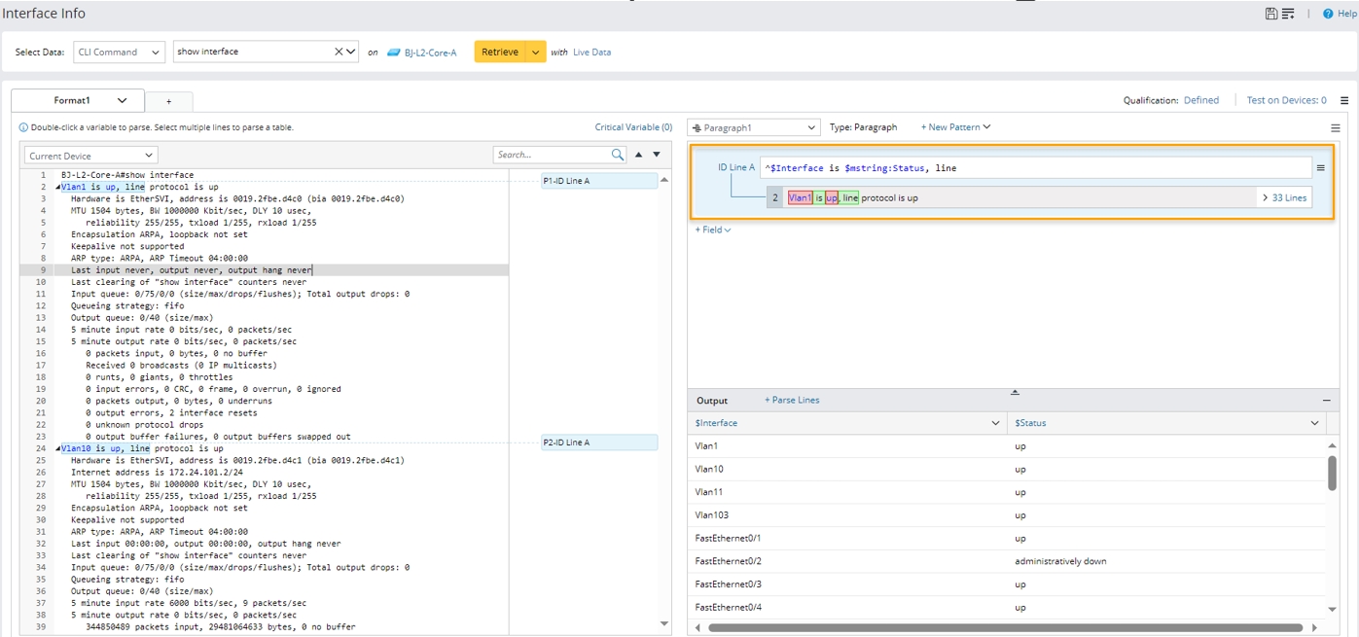Jump to previous search result arrow

[x=638, y=155]
